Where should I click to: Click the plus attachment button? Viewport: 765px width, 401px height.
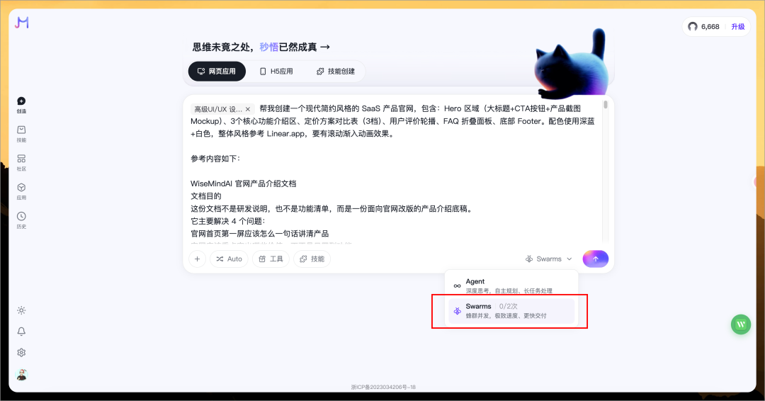(197, 259)
